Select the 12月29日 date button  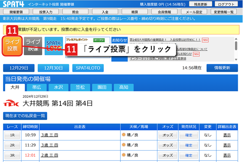tap(19, 68)
